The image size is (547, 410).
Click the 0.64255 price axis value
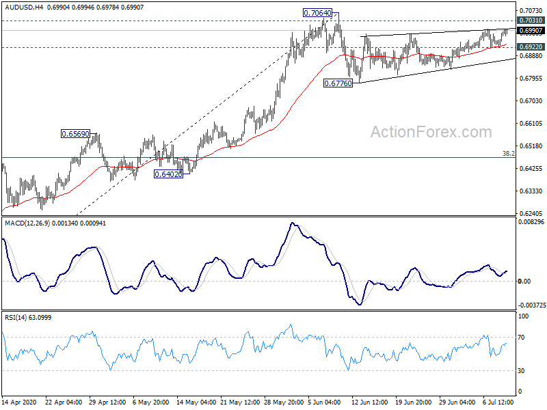click(x=531, y=169)
